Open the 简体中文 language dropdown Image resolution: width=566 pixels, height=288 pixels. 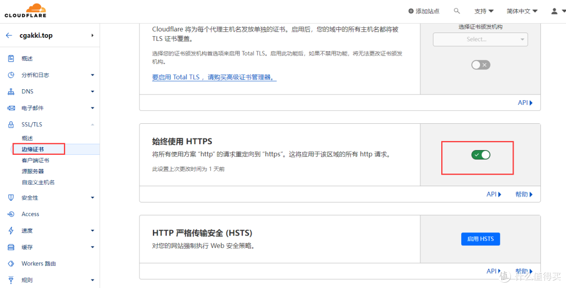point(522,11)
